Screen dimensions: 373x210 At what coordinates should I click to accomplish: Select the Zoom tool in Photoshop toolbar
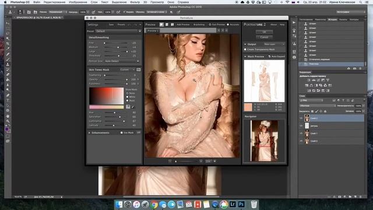click(8, 121)
